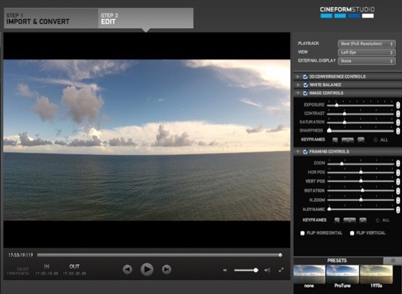Click the H.Zoom value stepper
The width and height of the screenshot is (402, 294).
[398, 200]
